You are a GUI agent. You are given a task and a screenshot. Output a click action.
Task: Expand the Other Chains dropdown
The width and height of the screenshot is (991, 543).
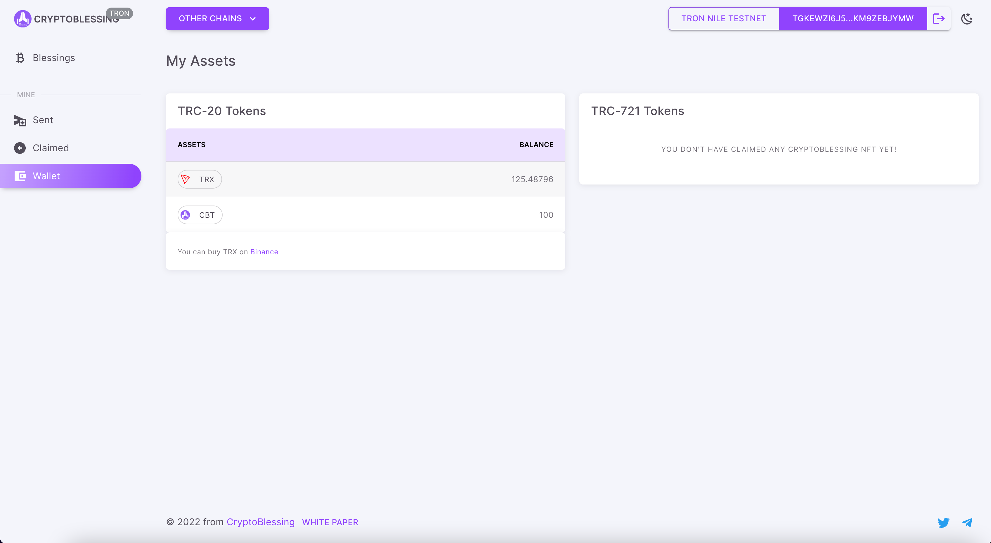(210, 18)
